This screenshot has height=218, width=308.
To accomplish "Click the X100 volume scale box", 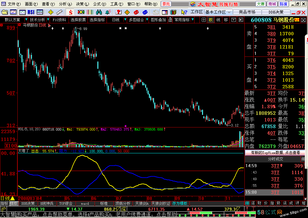I will pyautogui.click(x=11, y=146).
